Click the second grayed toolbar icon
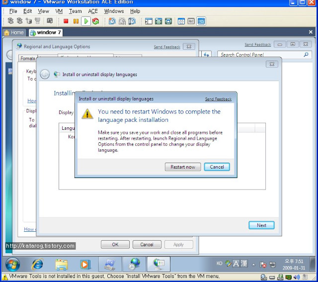 19,21
